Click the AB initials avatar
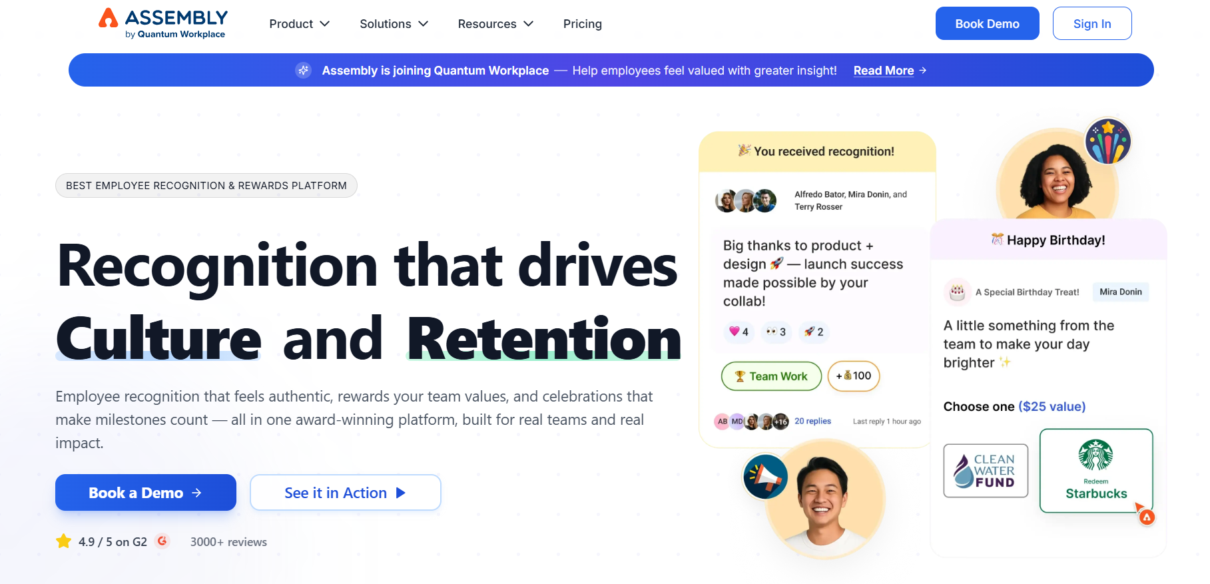The height and width of the screenshot is (584, 1210). point(722,422)
